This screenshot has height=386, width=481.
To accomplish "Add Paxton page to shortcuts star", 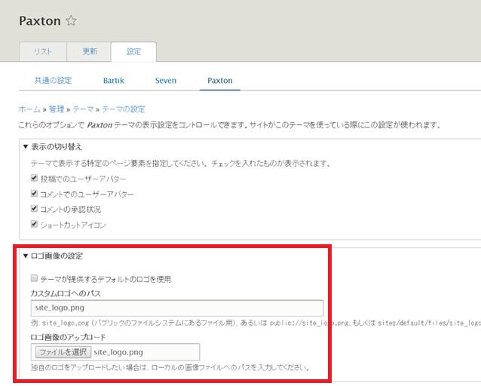I will (71, 20).
